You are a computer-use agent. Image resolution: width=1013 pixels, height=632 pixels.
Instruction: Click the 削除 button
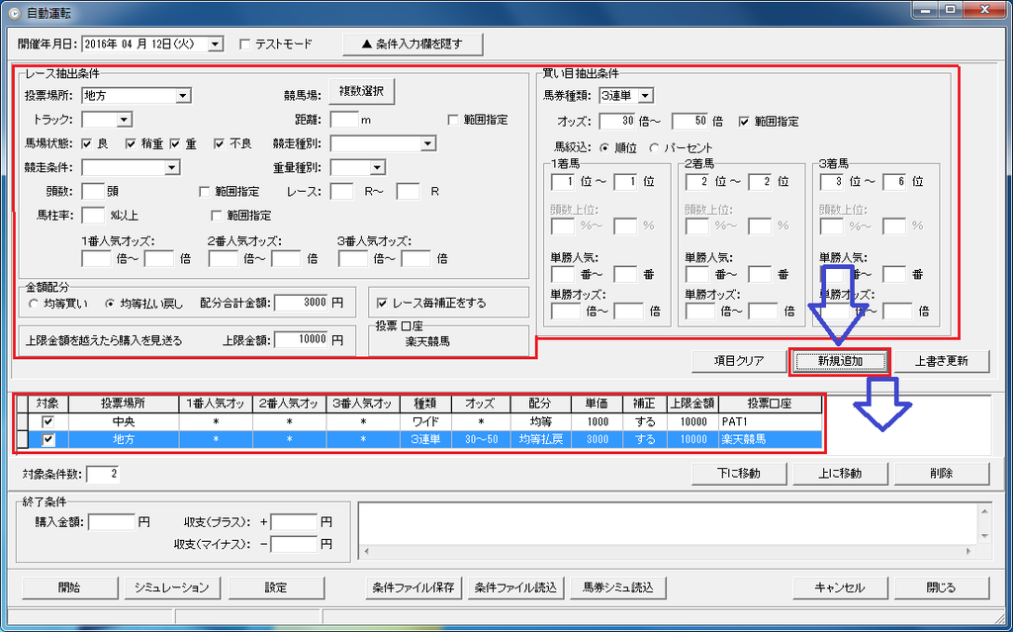[x=942, y=473]
